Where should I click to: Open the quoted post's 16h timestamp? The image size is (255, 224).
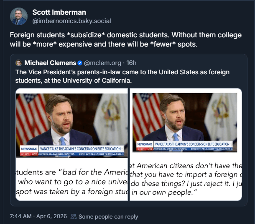pyautogui.click(x=131, y=63)
